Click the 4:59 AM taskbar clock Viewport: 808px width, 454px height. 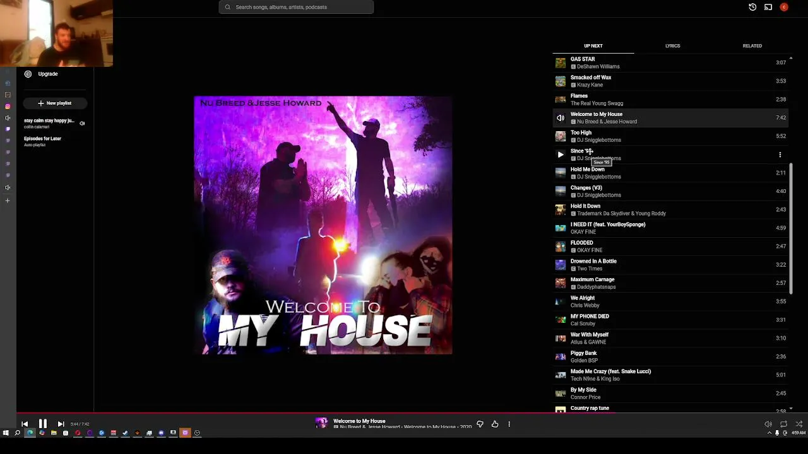point(799,433)
